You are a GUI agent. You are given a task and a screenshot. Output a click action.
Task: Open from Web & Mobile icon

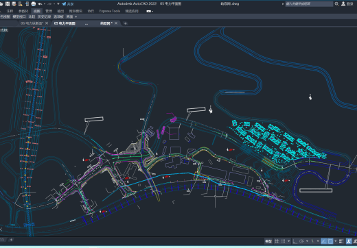point(21,4)
